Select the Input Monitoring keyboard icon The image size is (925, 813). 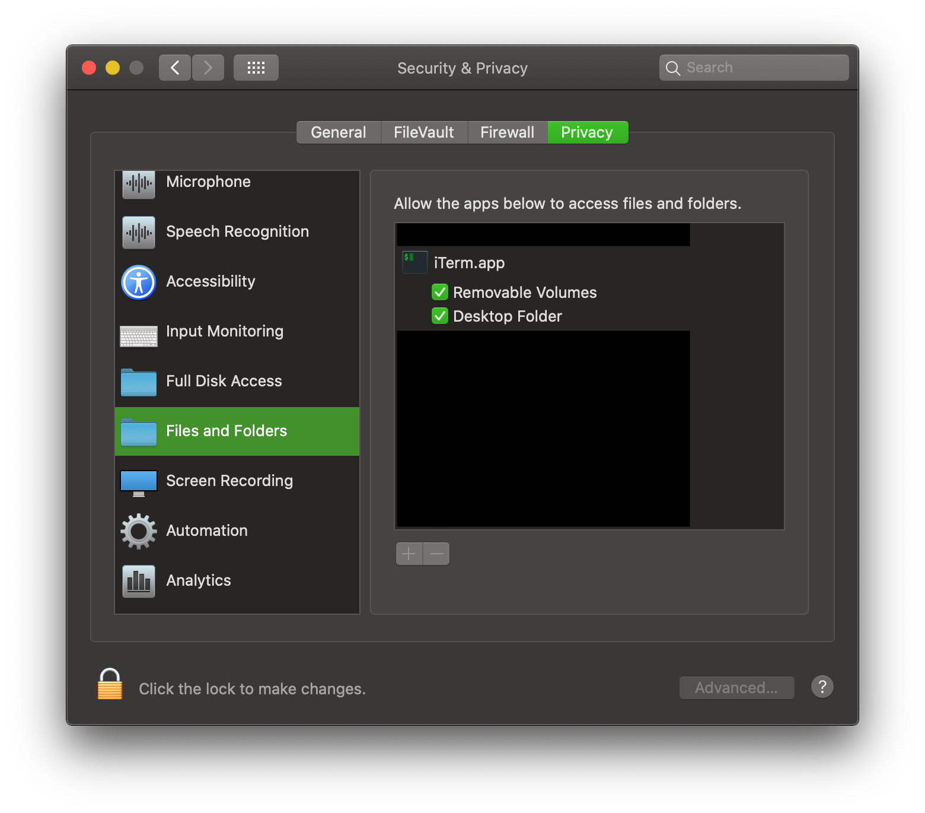(139, 336)
